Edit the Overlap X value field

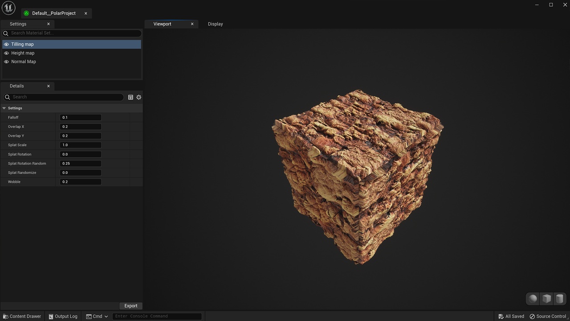click(x=81, y=127)
